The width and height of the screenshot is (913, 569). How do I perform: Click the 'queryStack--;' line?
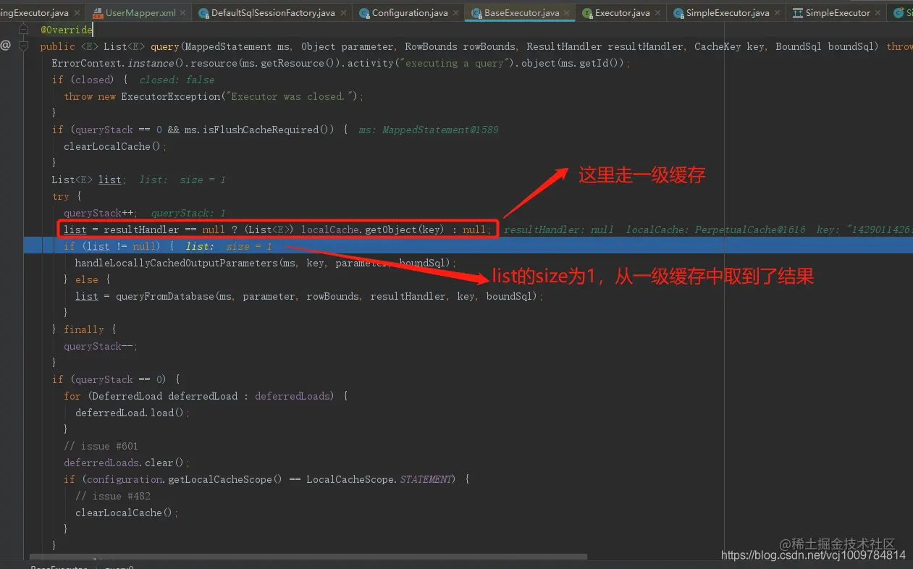(x=101, y=346)
